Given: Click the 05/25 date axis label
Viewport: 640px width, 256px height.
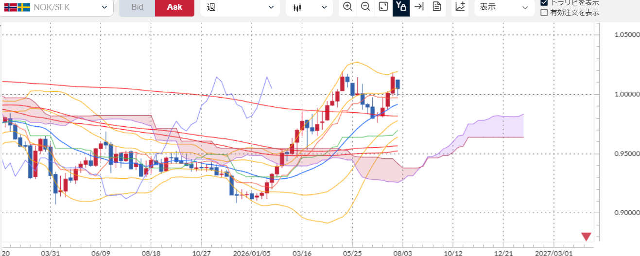Looking at the screenshot, I should click(x=352, y=253).
